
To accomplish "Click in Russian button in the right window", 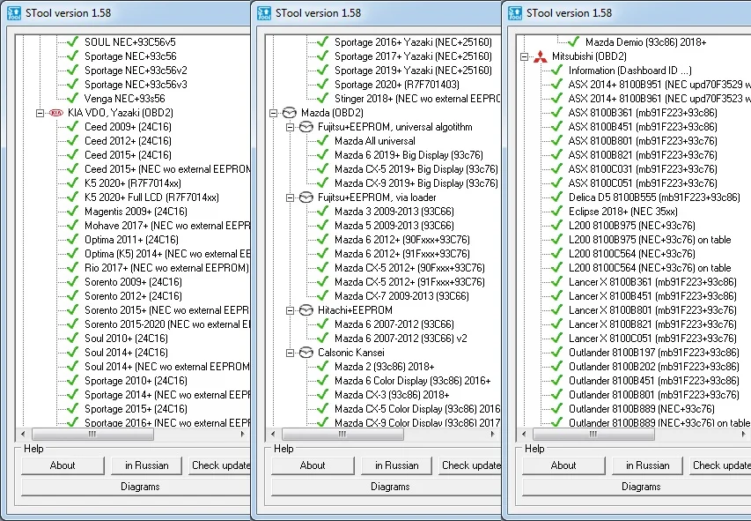I will tap(647, 465).
